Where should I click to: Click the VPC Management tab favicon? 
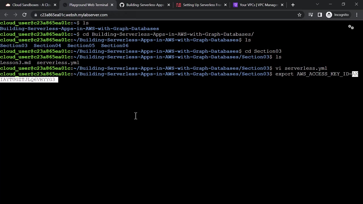[235, 5]
